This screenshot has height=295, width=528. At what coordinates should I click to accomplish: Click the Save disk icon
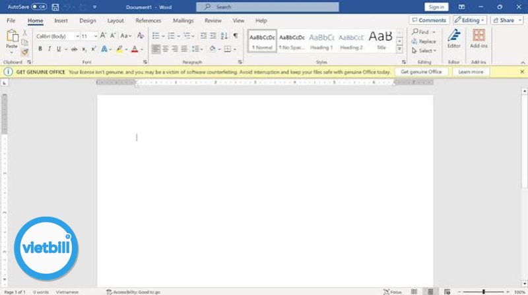[x=55, y=7]
